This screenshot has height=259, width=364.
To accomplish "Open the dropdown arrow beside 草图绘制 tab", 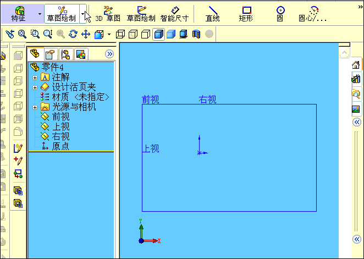I will click(83, 14).
